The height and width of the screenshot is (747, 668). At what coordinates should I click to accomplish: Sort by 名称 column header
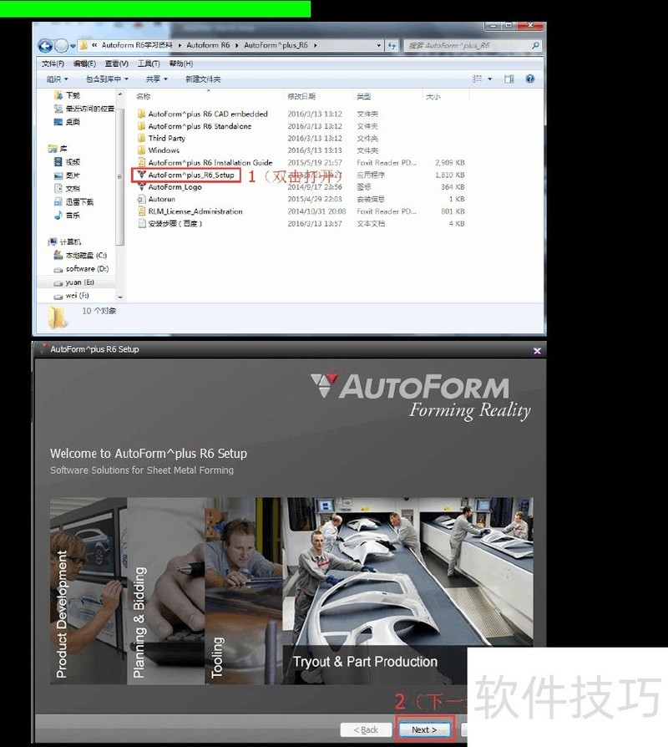pyautogui.click(x=144, y=96)
